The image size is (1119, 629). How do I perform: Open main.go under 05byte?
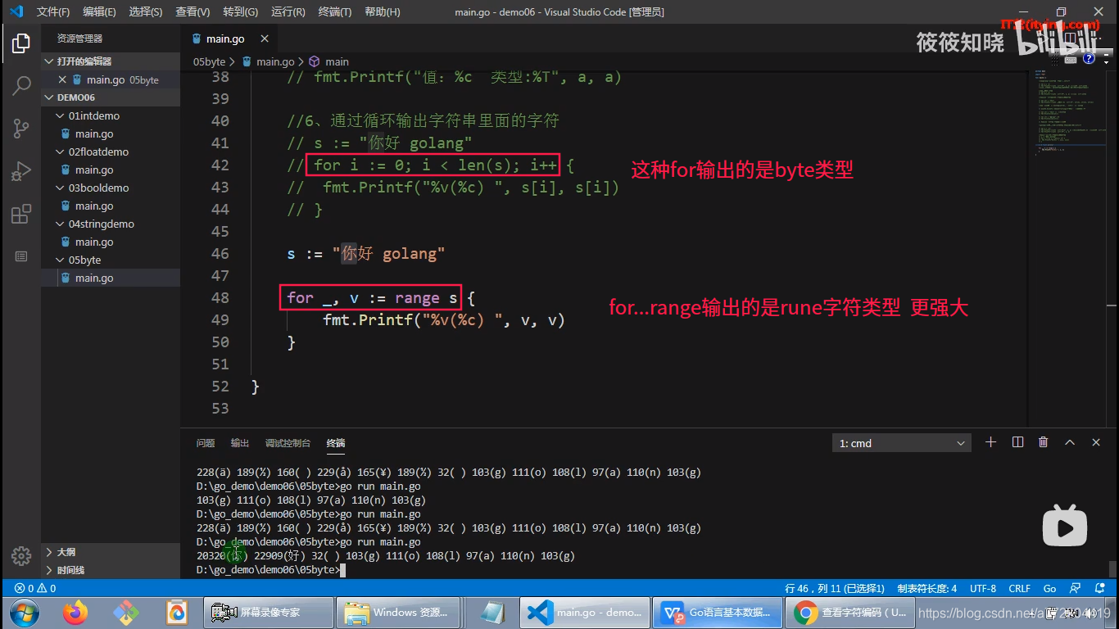tap(111, 278)
